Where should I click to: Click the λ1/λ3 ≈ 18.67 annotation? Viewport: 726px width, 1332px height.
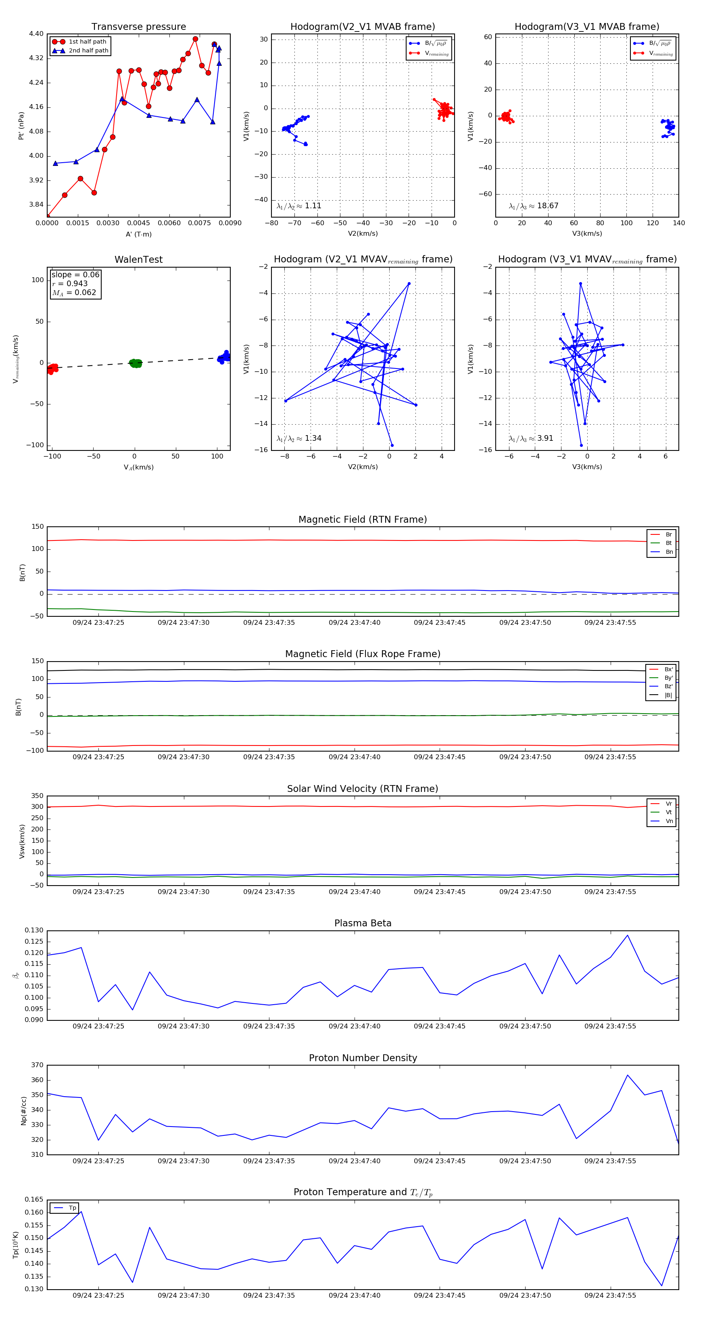click(533, 206)
